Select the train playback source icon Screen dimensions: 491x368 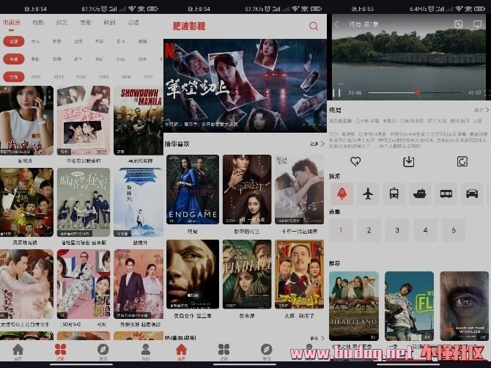point(394,194)
